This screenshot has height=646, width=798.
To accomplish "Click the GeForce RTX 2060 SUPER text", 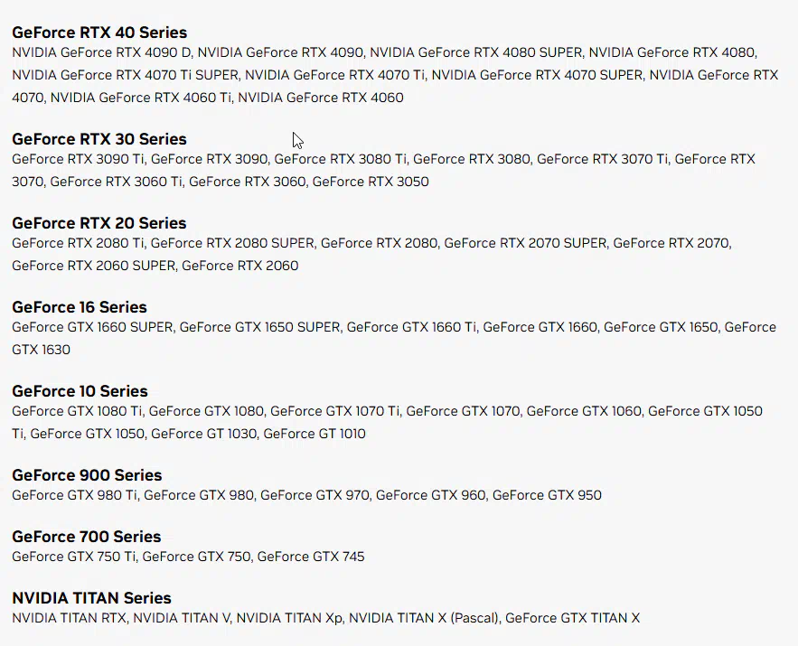I will (x=93, y=266).
